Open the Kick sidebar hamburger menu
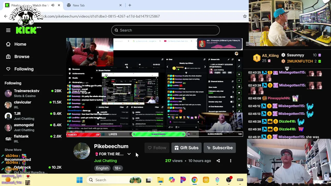This screenshot has height=186, width=331. pos(8,30)
